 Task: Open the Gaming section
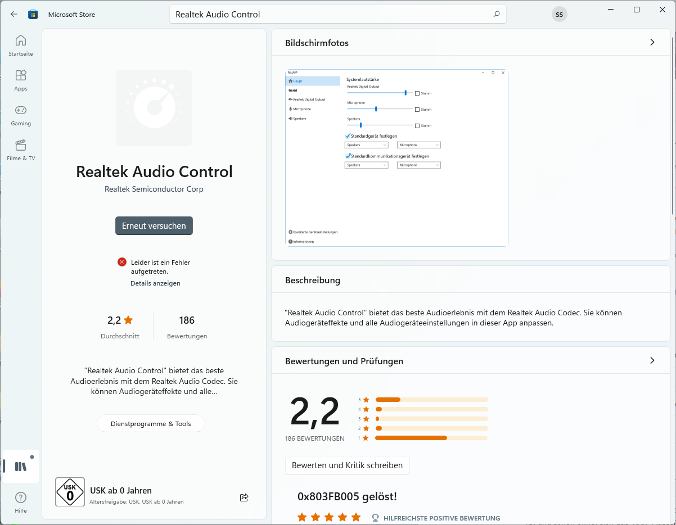click(21, 115)
